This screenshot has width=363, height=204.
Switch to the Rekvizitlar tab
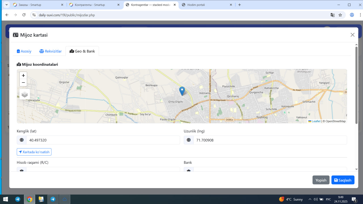[x=50, y=51]
